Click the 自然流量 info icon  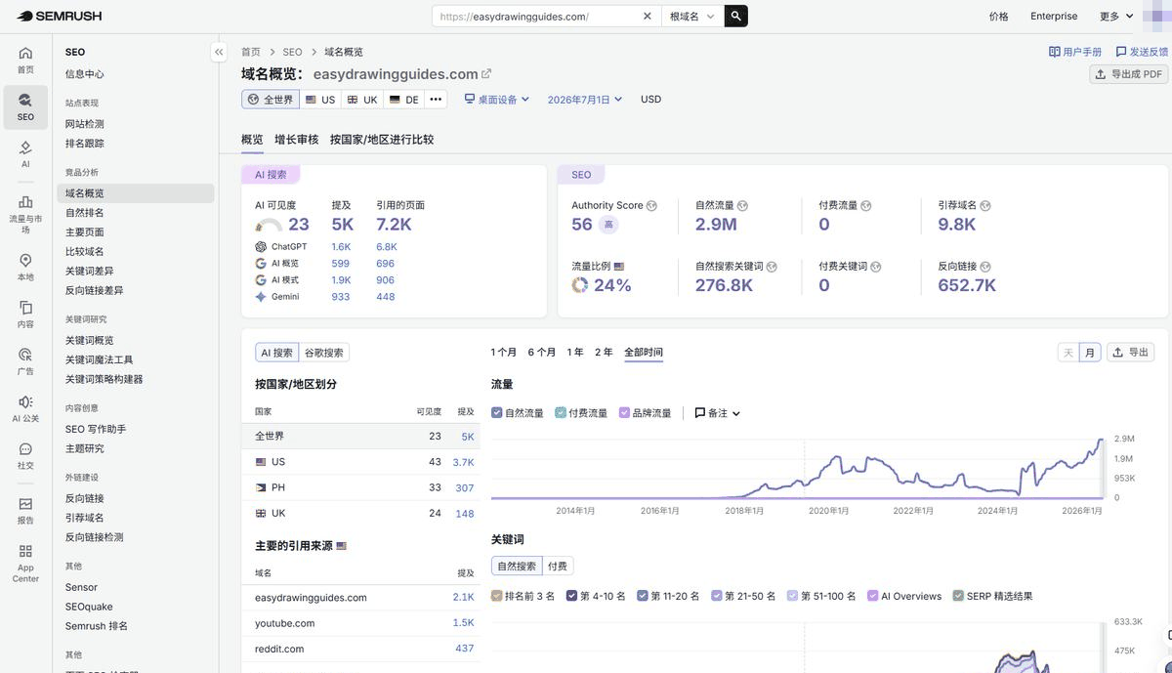tap(742, 206)
